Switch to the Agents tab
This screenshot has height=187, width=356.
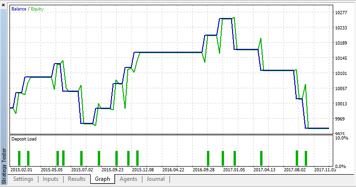pyautogui.click(x=128, y=179)
